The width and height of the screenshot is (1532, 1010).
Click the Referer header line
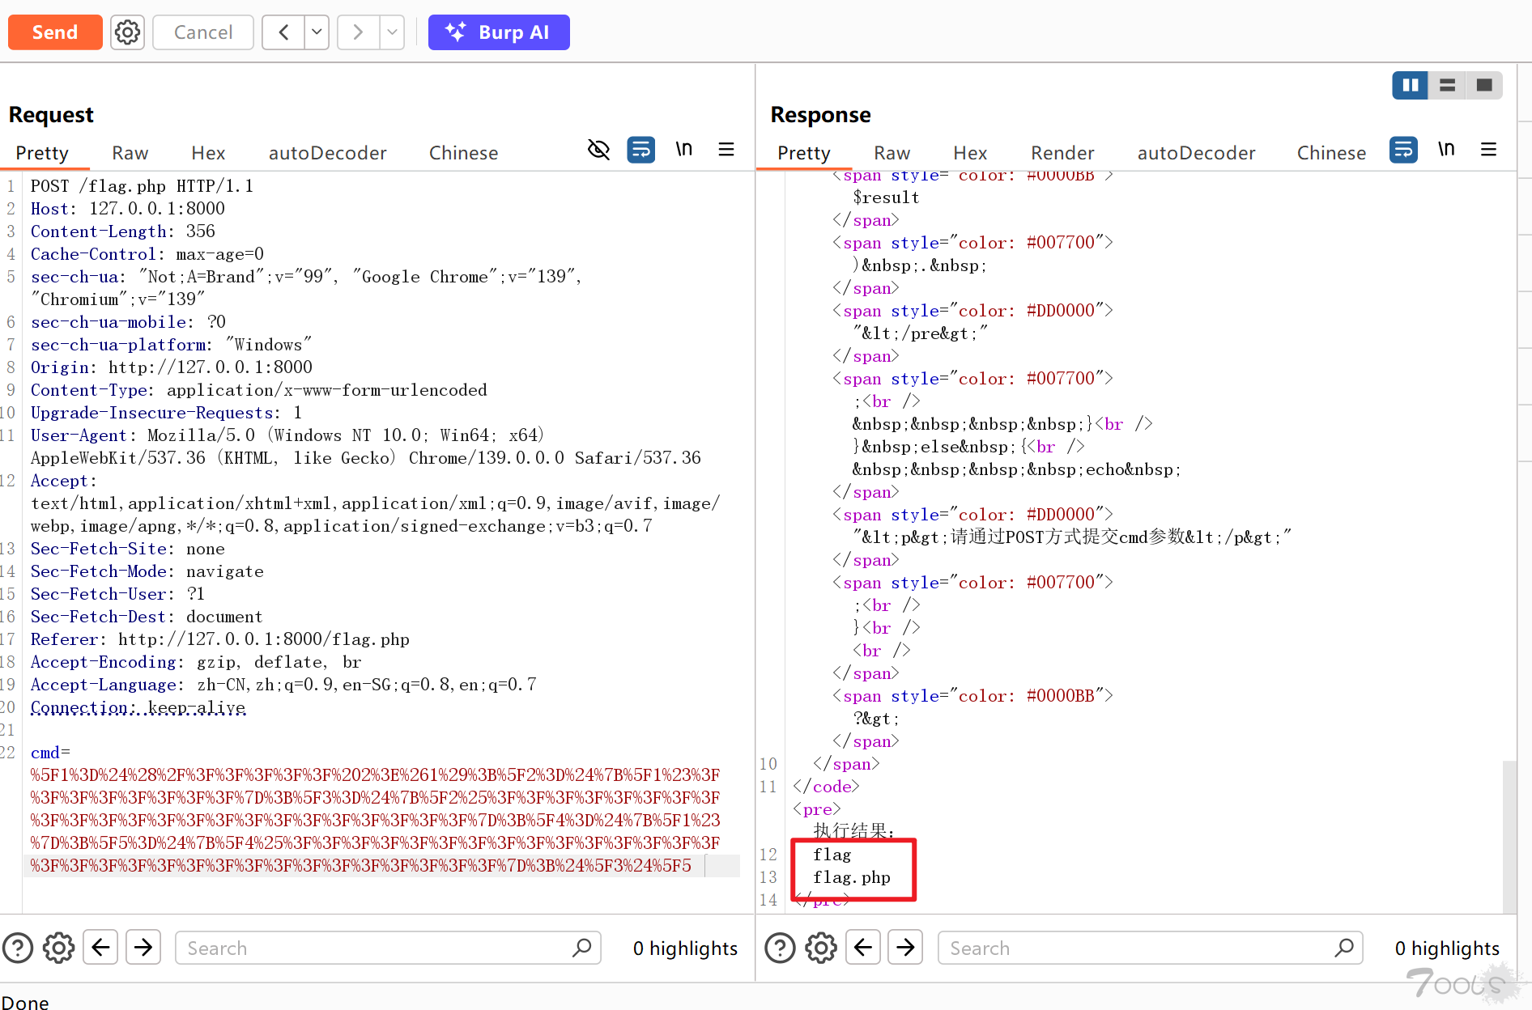(x=220, y=639)
